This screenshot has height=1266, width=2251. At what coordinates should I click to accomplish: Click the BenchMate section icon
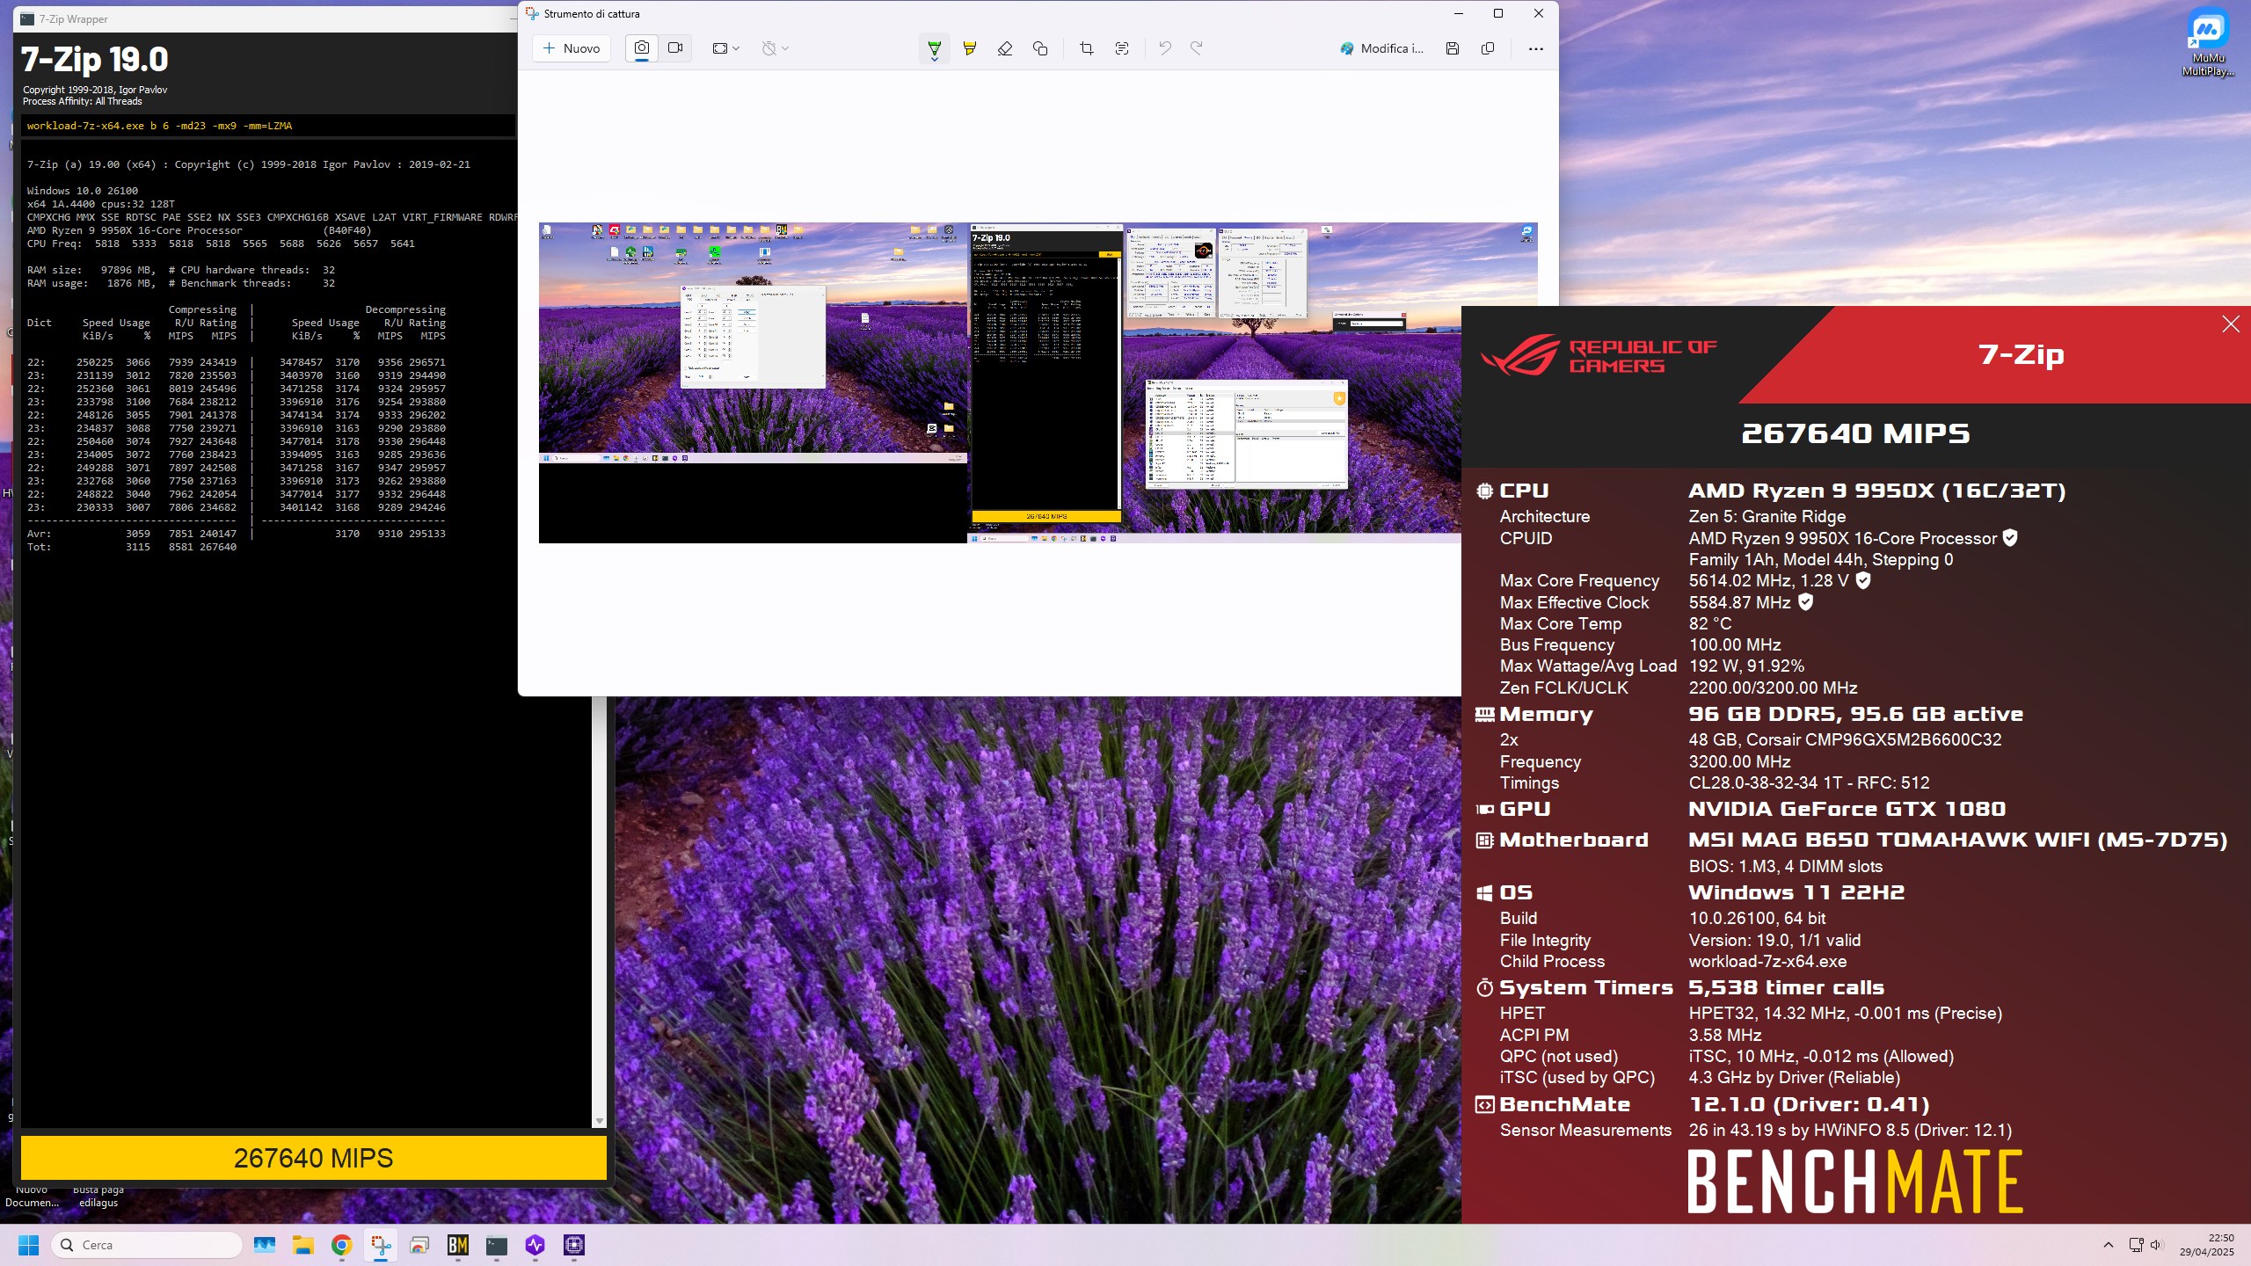tap(1484, 1105)
